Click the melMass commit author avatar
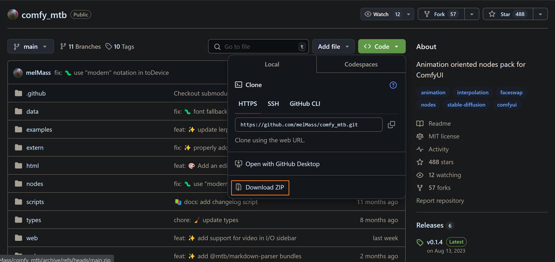 point(18,73)
